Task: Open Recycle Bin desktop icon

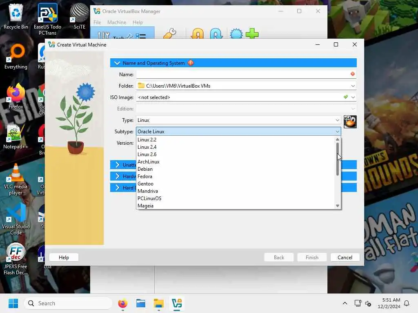Action: tap(16, 16)
